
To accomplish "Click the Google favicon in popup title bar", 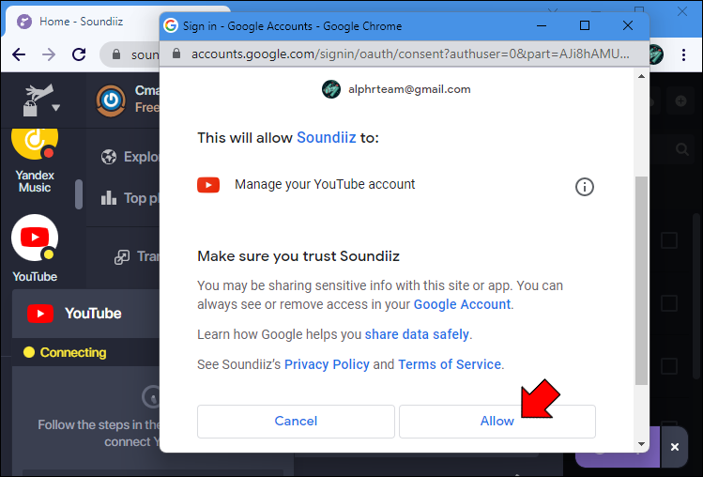I will pyautogui.click(x=171, y=25).
